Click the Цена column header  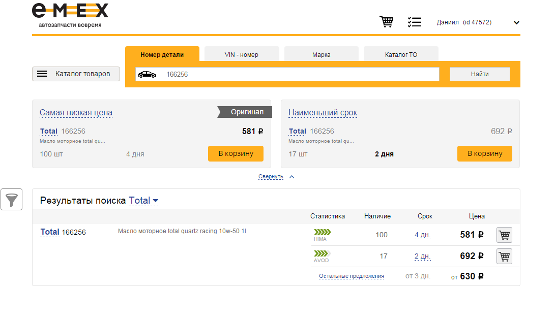pyautogui.click(x=477, y=216)
